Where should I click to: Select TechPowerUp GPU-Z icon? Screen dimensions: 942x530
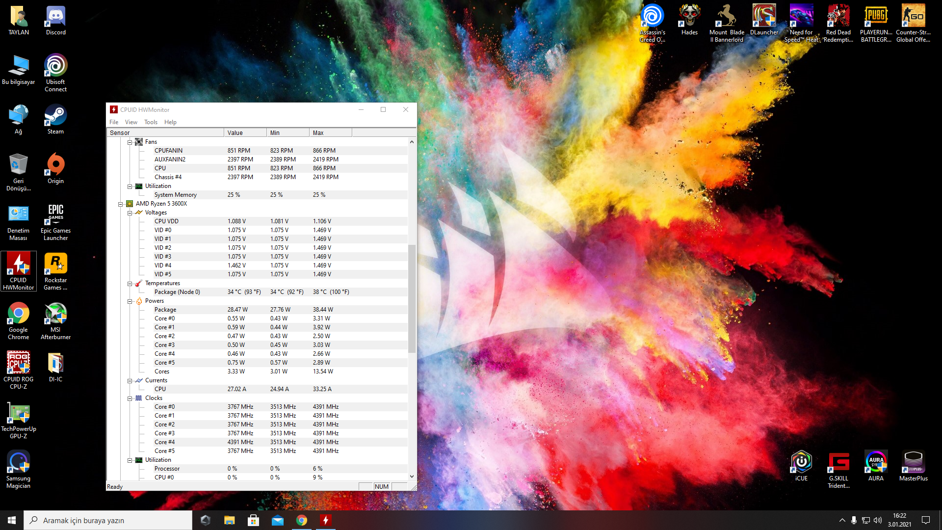(19, 420)
